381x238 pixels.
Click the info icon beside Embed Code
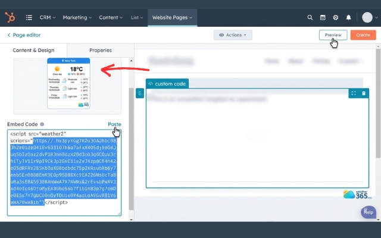click(x=42, y=124)
